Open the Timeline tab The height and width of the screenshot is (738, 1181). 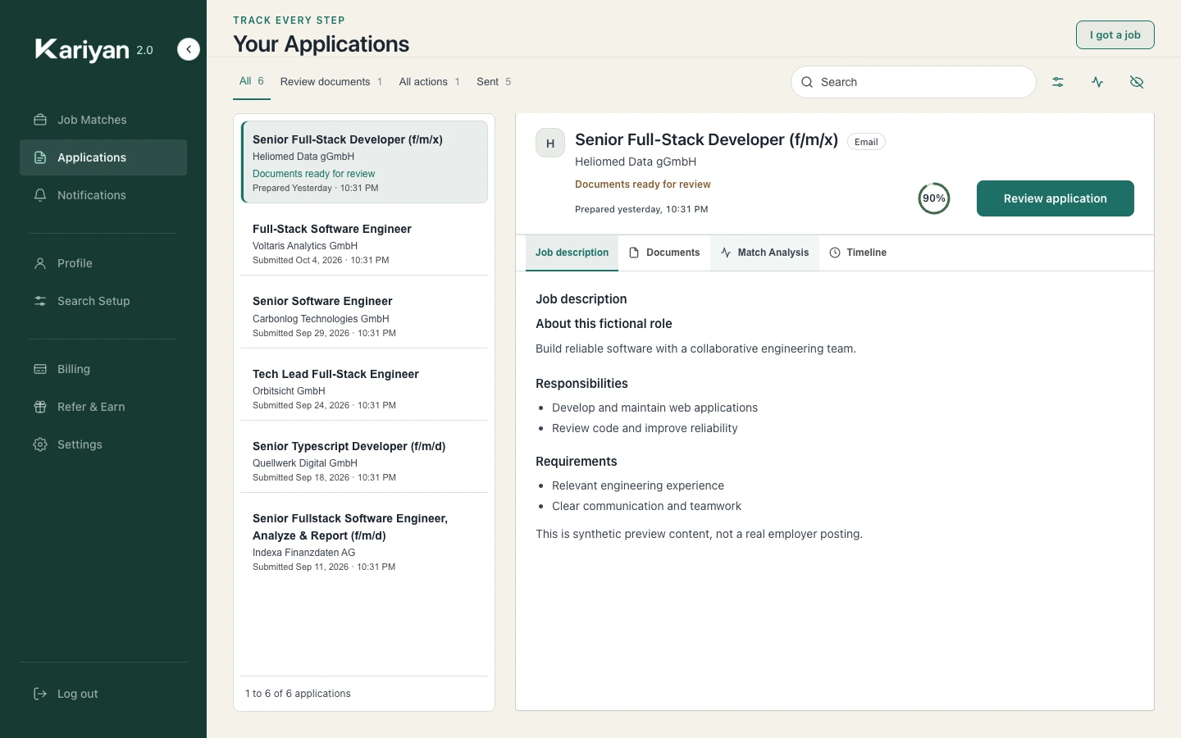(x=858, y=253)
